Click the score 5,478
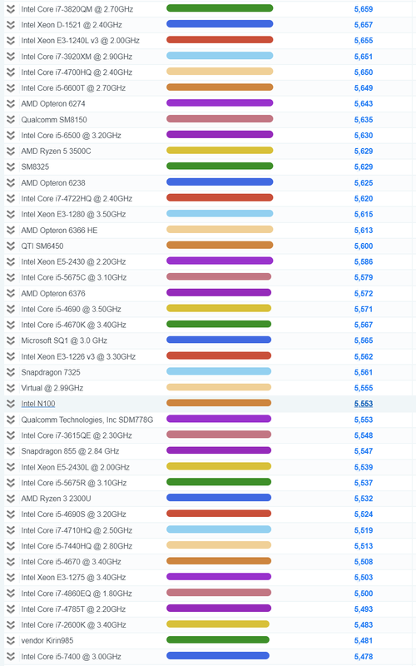This screenshot has height=666, width=416. [364, 657]
